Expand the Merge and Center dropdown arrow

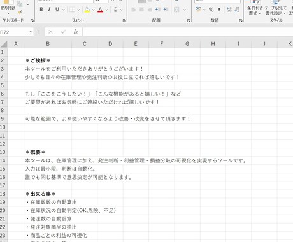[x=184, y=10]
